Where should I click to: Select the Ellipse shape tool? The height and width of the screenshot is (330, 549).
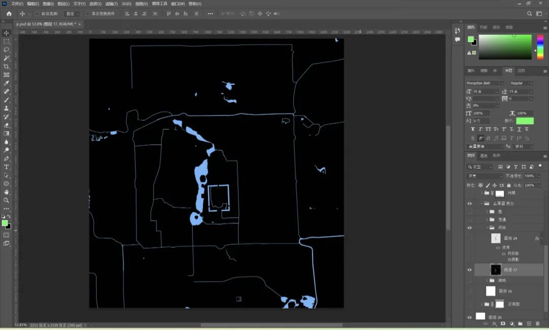(6, 184)
